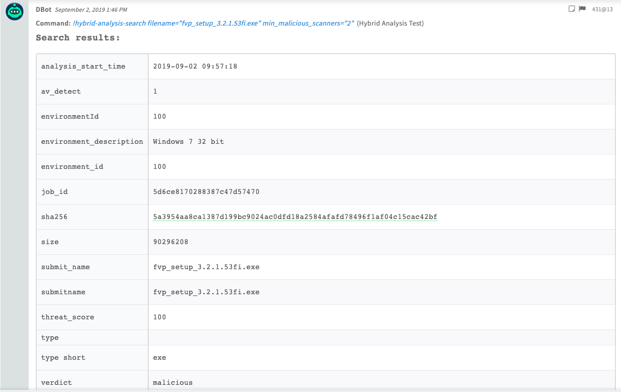
Task: Select the Windows 7 32 bit cell
Action: [189, 142]
